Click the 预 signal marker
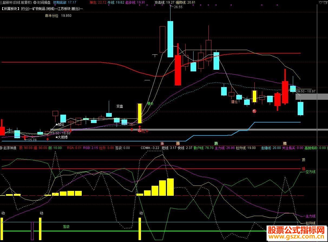 pyautogui.click(x=178, y=143)
